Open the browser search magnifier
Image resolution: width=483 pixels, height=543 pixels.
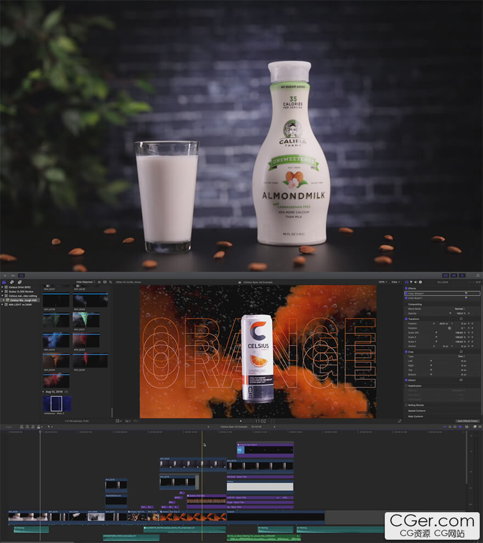pyautogui.click(x=110, y=282)
